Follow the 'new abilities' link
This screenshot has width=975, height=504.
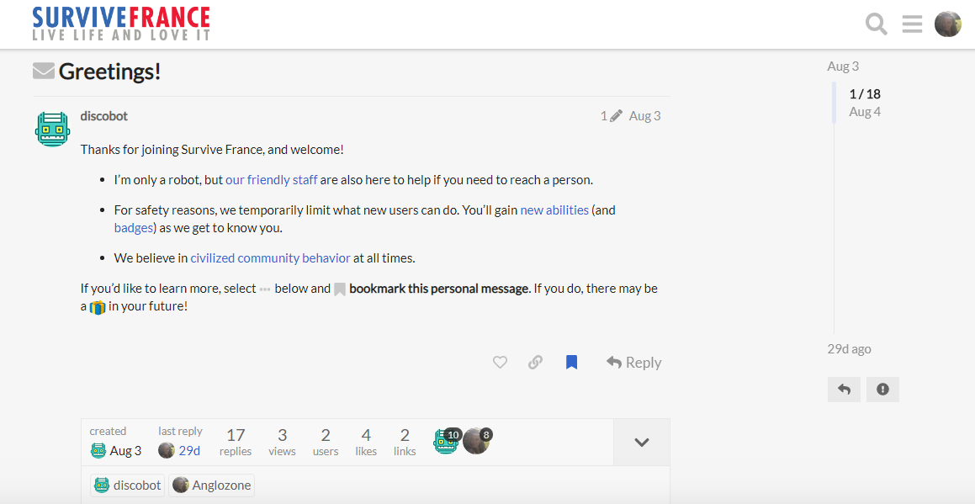[x=554, y=210]
